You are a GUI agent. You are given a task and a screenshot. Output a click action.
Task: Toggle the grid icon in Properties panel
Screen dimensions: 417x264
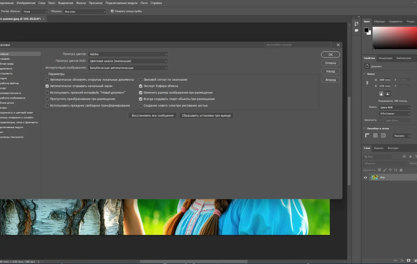pyautogui.click(x=375, y=136)
